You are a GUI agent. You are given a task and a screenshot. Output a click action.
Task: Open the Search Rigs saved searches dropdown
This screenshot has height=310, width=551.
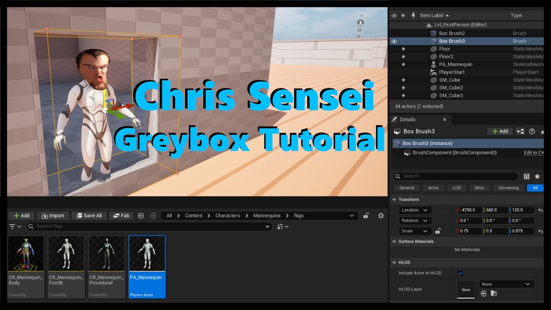[x=267, y=226]
